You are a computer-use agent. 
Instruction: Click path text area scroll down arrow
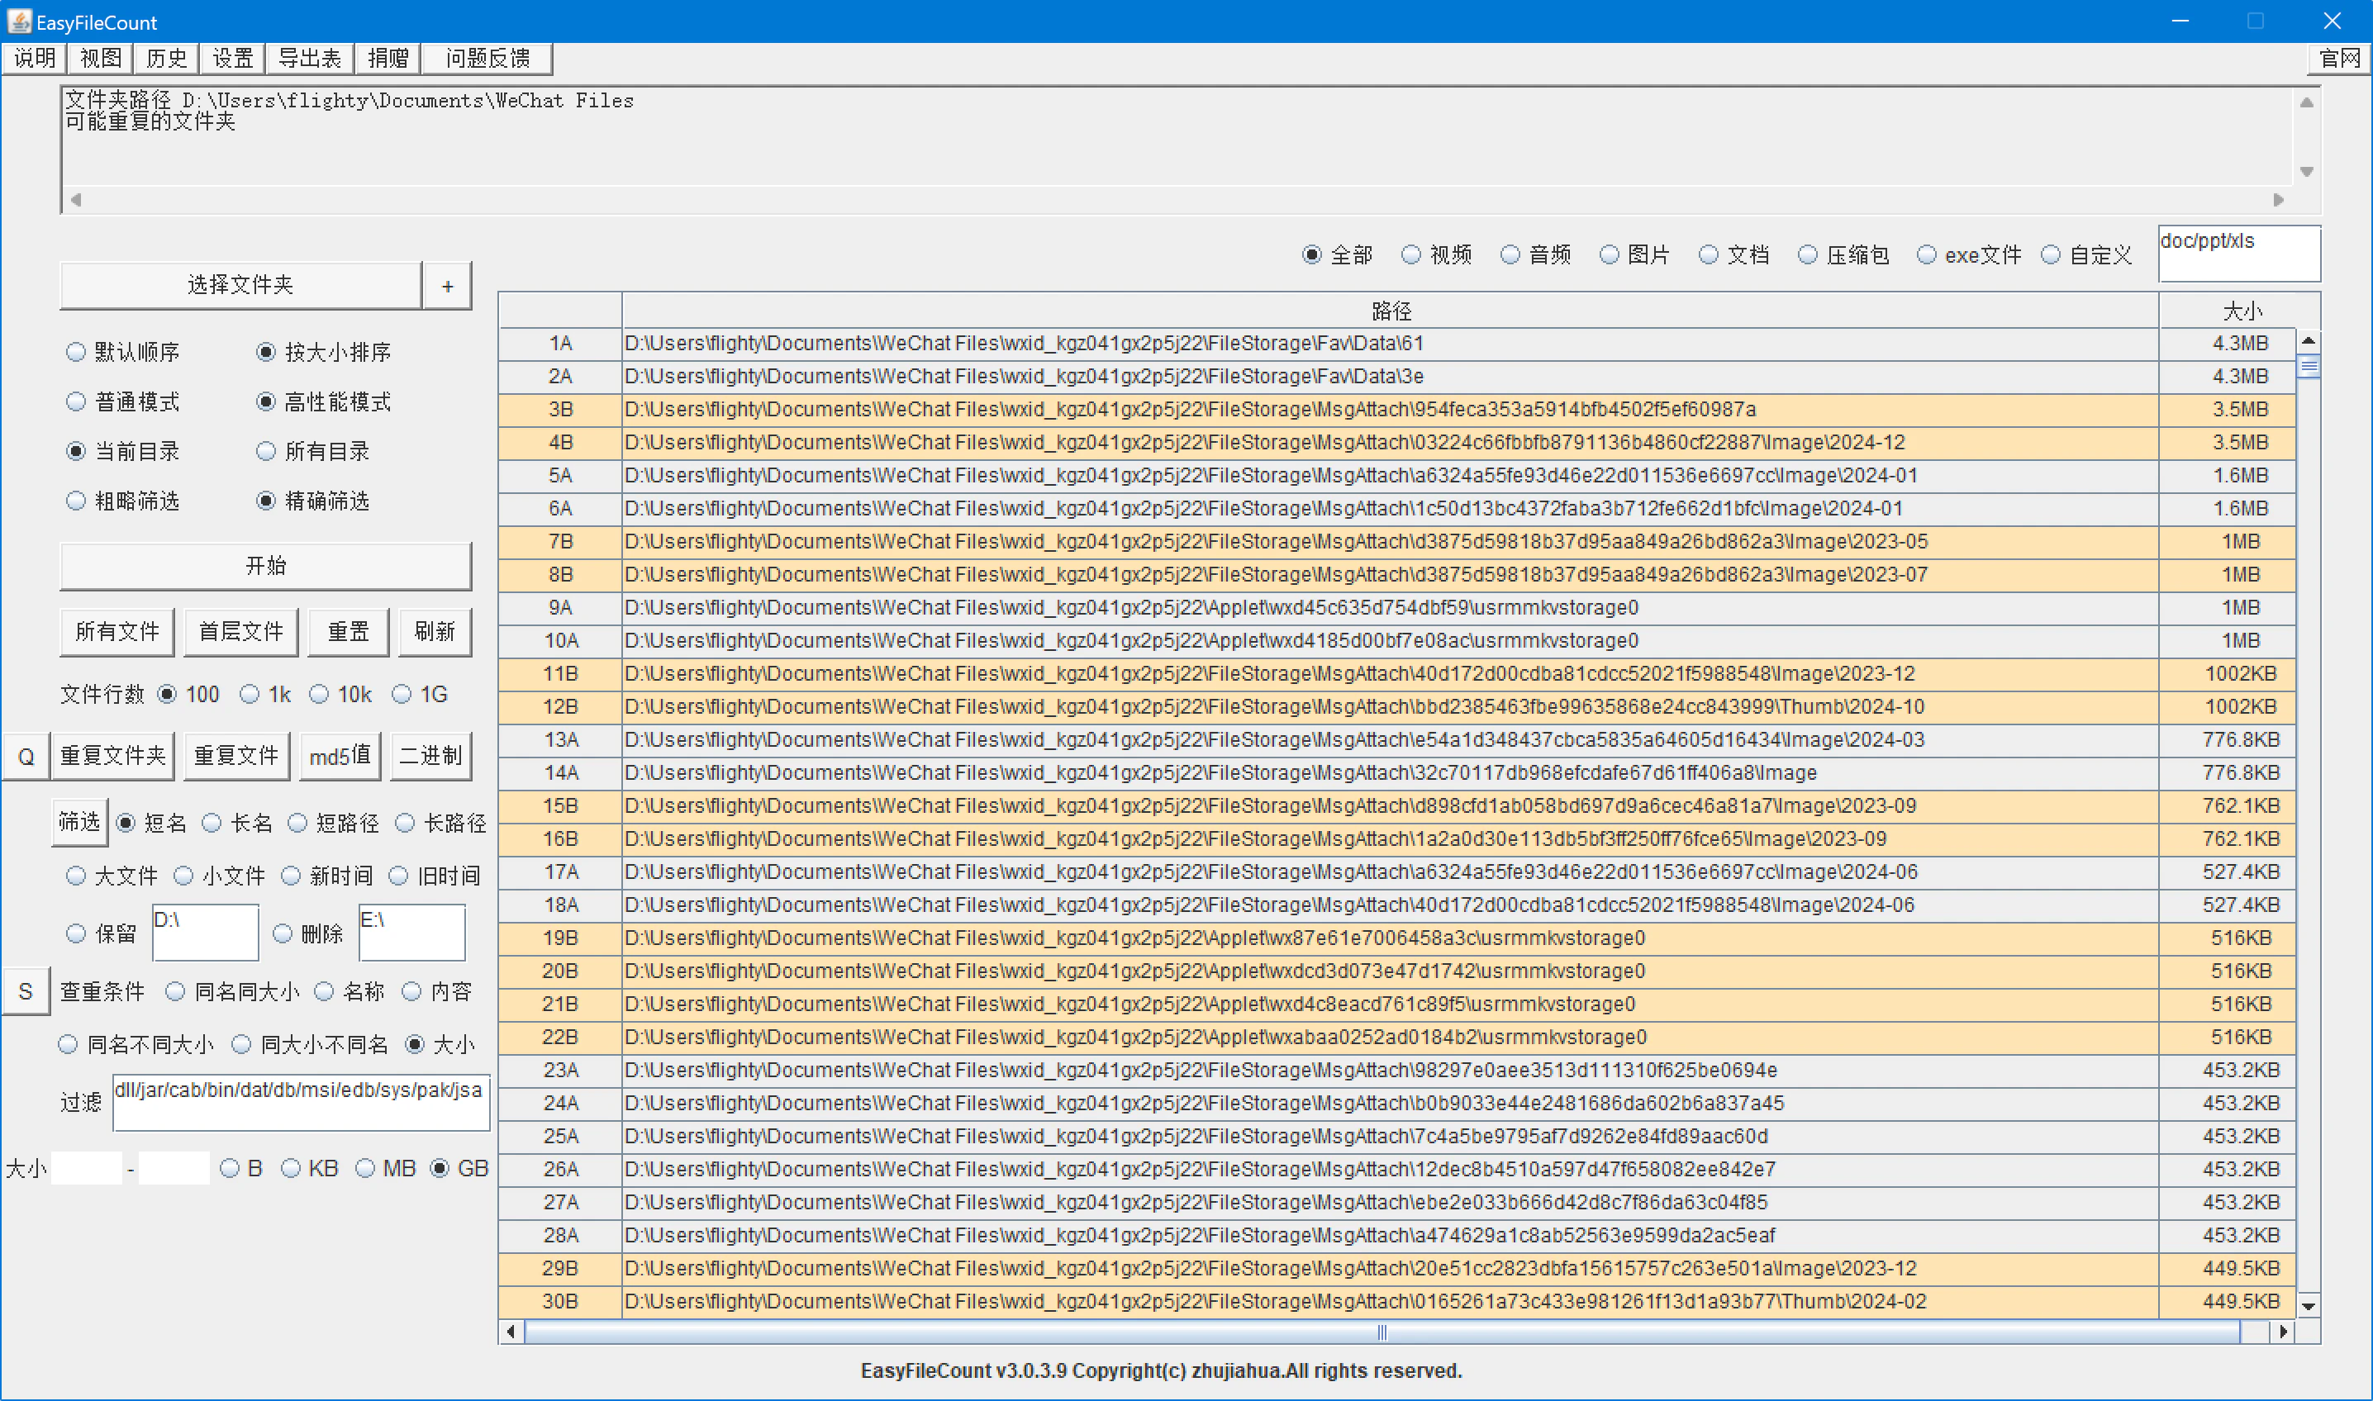pyautogui.click(x=2306, y=172)
